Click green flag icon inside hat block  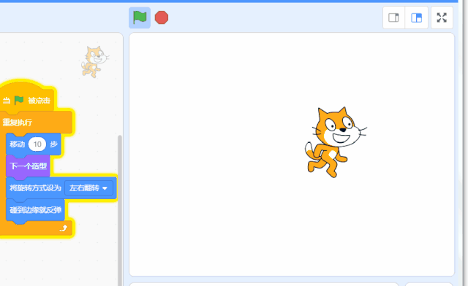tap(19, 100)
